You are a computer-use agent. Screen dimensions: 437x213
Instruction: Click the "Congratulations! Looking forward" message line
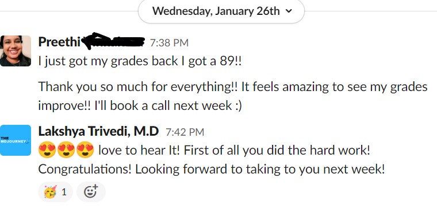[212, 169]
